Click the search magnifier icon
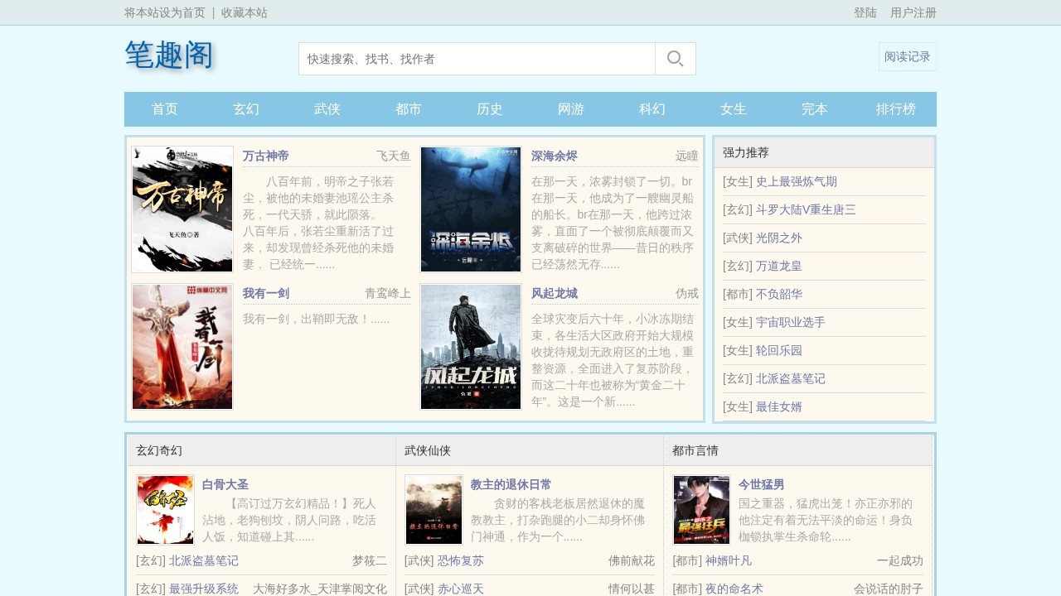Screen dimensions: 1061x596 [x=676, y=59]
